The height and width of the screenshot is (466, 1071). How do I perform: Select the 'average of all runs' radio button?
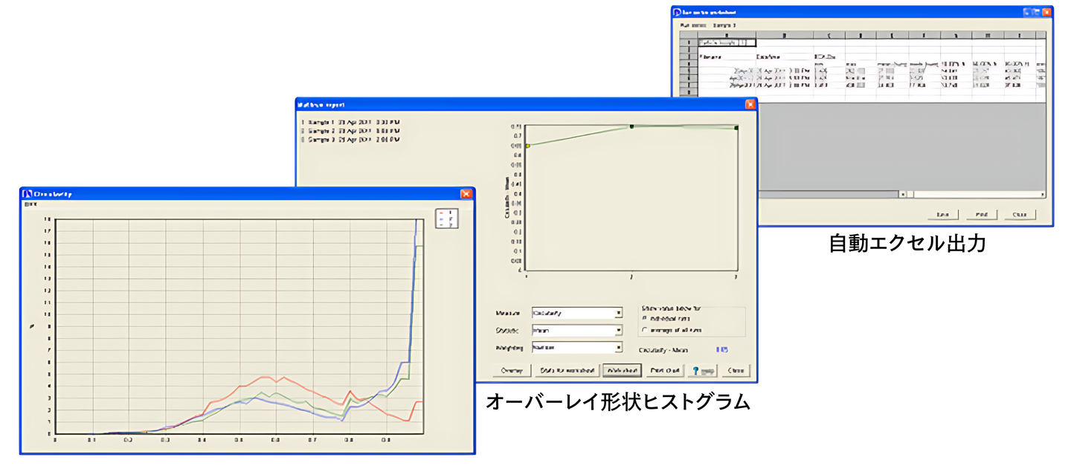[x=644, y=329]
